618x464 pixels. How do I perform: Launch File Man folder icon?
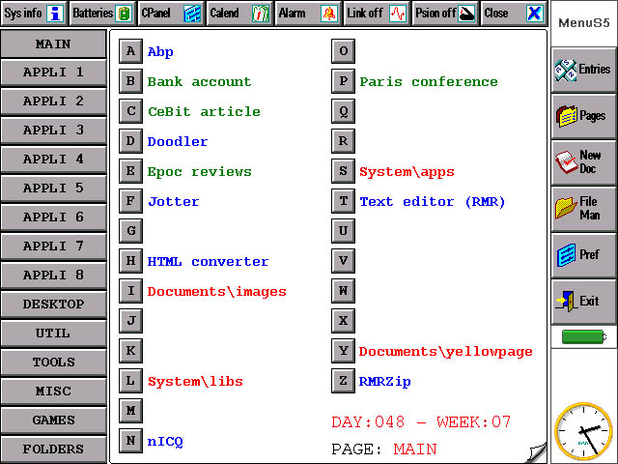(x=583, y=209)
